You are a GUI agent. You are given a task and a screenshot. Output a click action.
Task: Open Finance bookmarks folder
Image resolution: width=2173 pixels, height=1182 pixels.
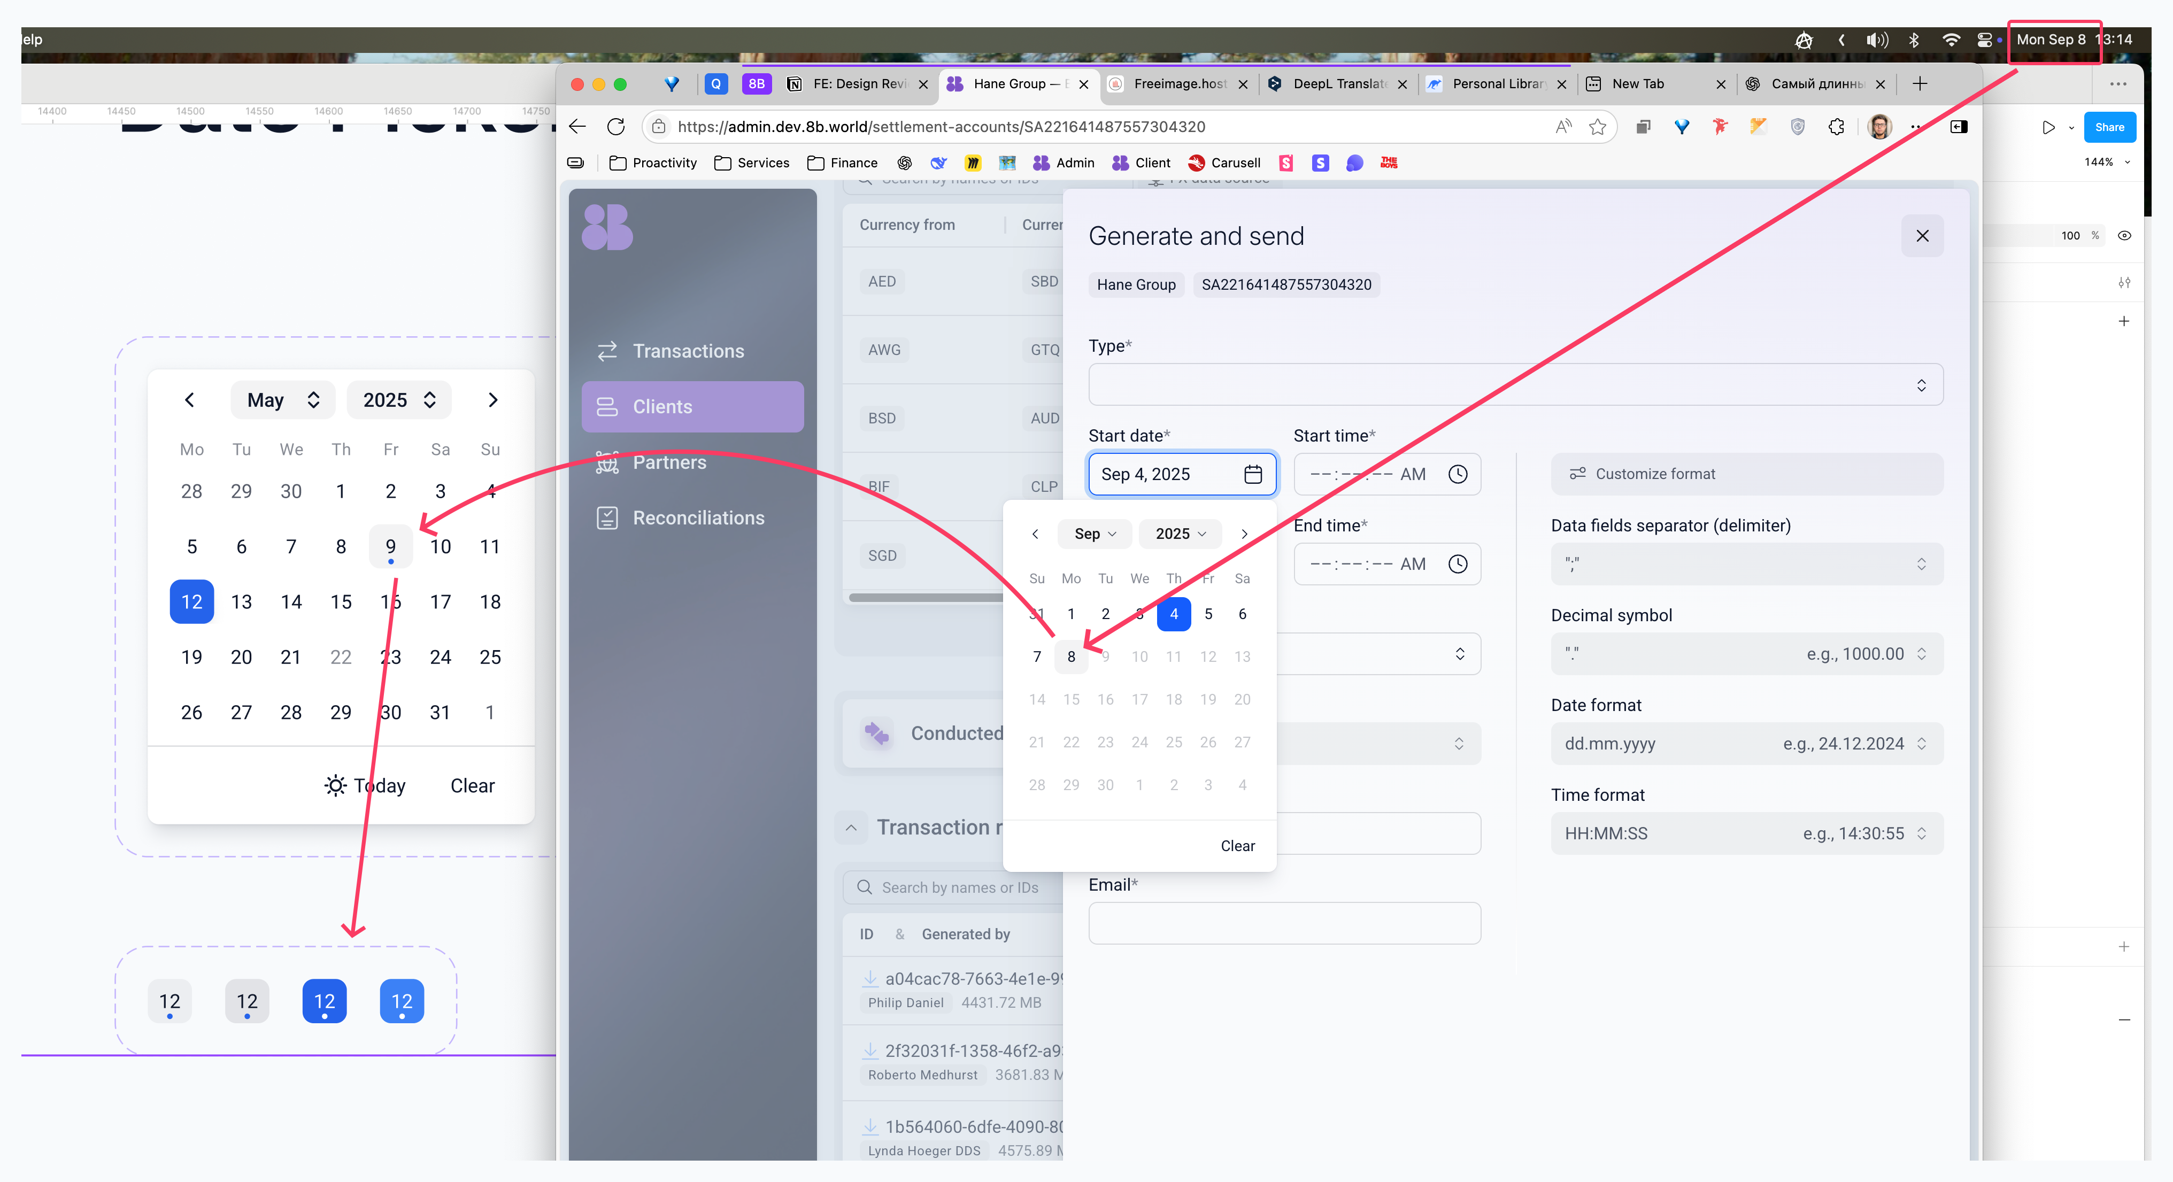click(x=842, y=163)
